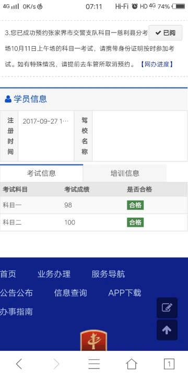Viewport: 188px width, 377px height.
Task: Tap the score 98 cell
Action: click(68, 205)
